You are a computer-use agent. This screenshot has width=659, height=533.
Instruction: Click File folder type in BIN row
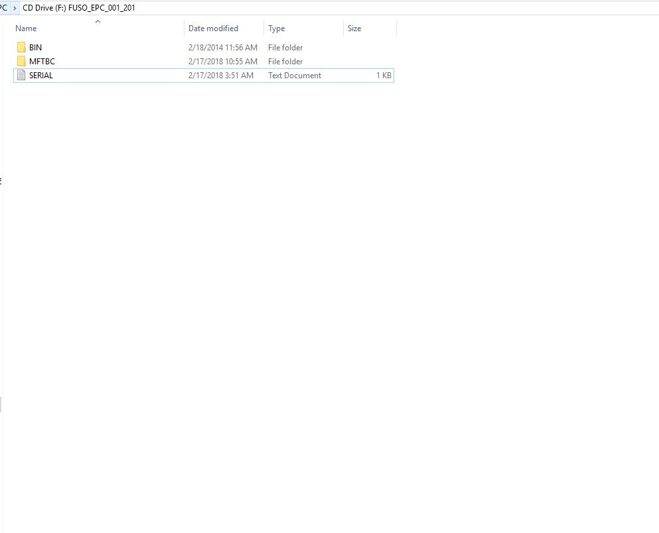coord(285,48)
